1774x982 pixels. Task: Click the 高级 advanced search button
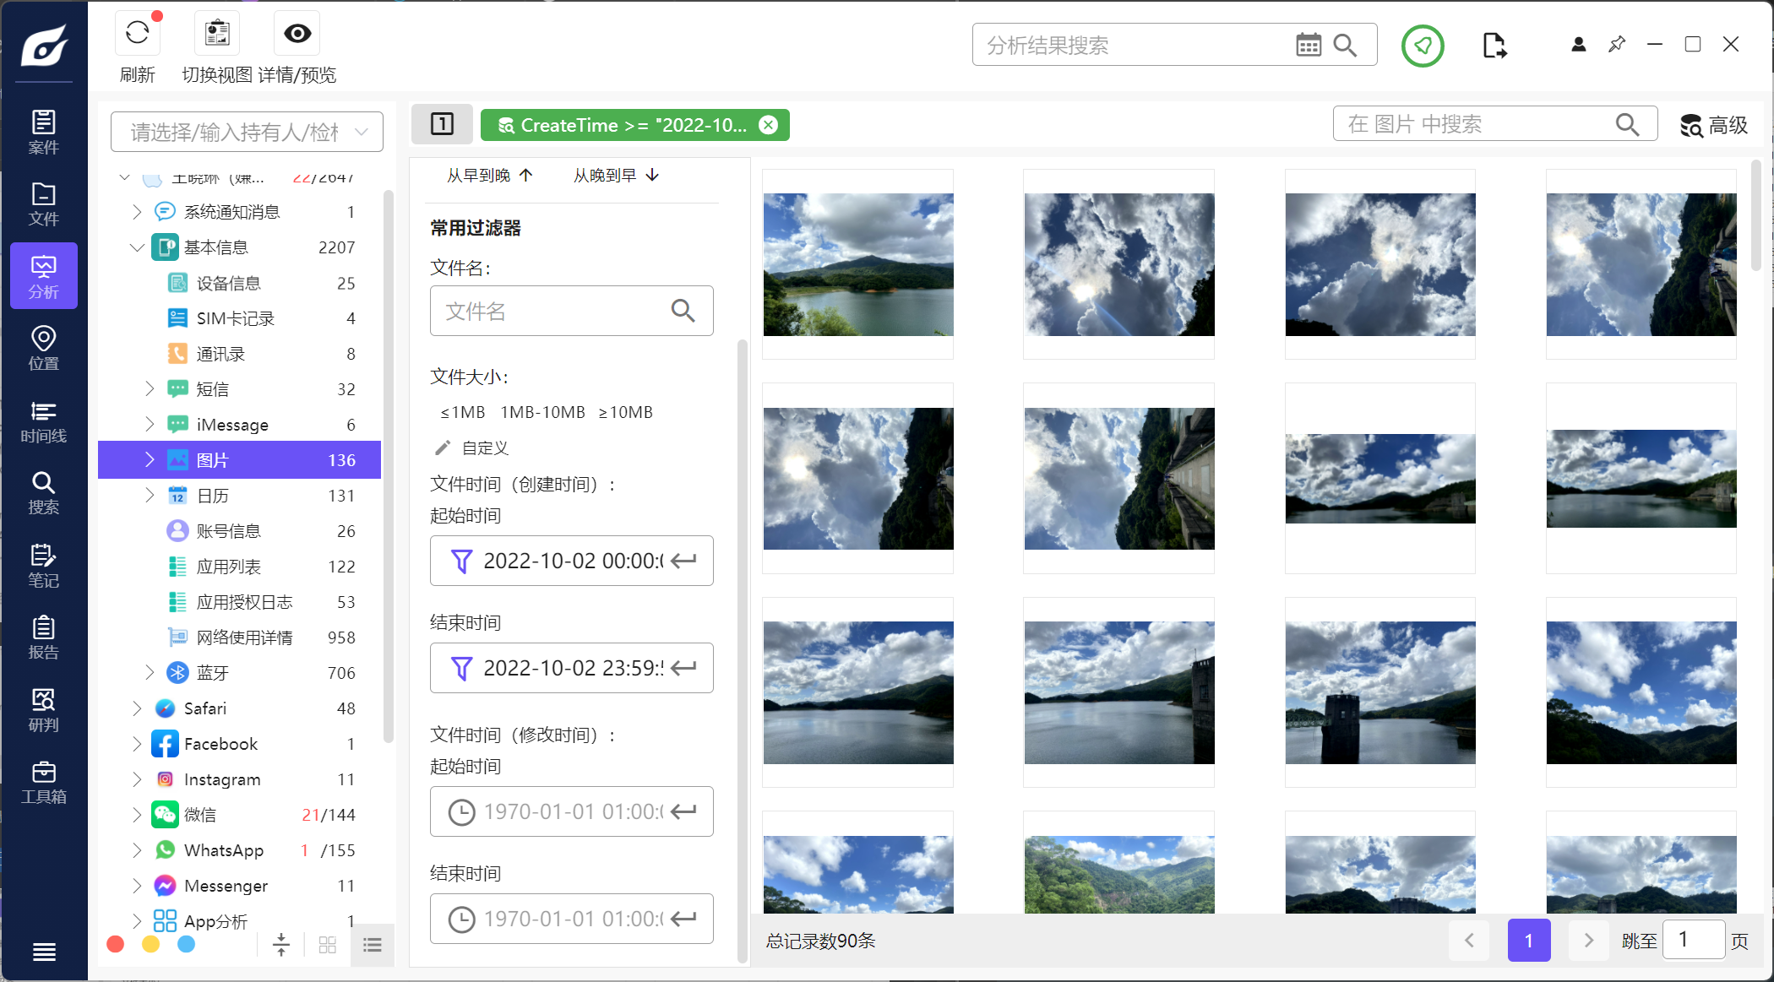pos(1713,125)
